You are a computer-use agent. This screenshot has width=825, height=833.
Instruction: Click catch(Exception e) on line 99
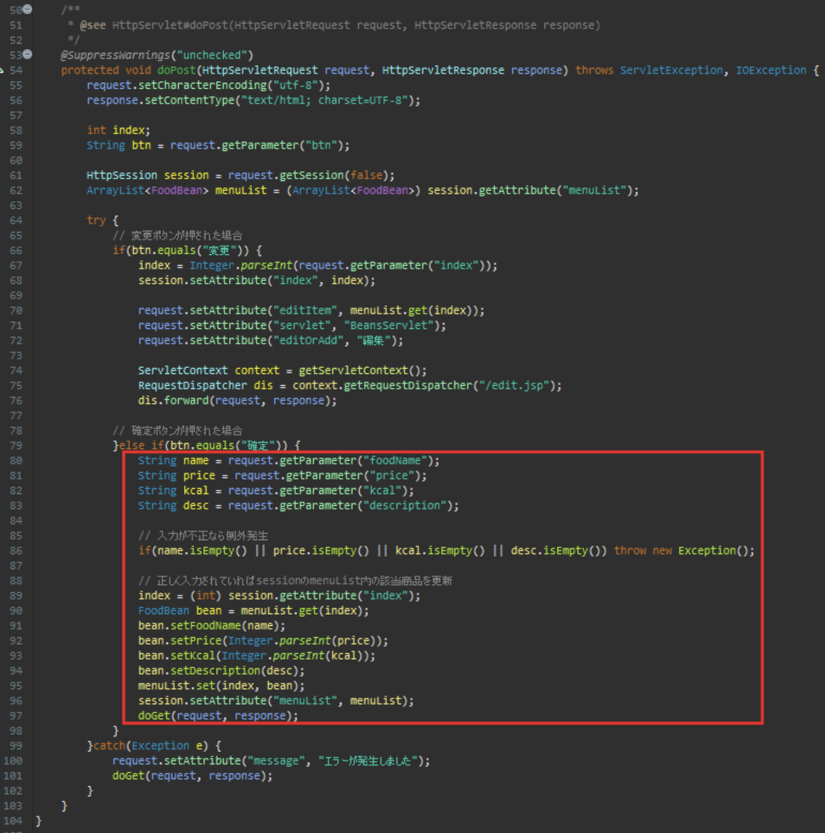(x=151, y=746)
